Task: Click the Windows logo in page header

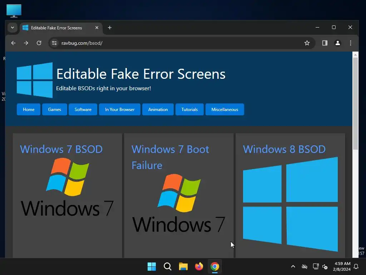Action: [x=35, y=80]
